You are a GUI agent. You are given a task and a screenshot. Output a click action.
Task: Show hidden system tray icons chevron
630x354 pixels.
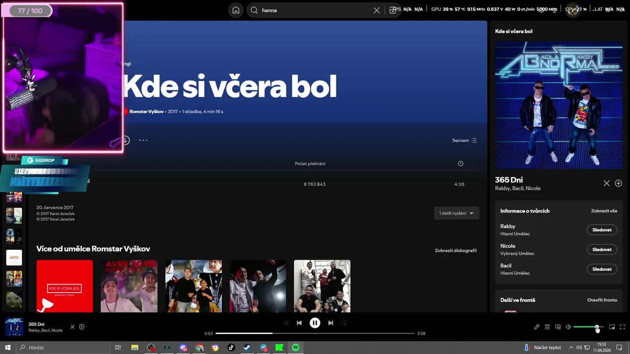coord(572,348)
